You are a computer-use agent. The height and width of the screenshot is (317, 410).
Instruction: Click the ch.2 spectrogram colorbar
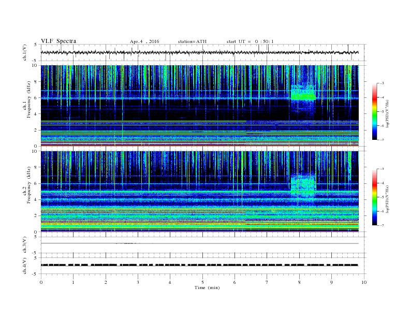click(x=374, y=197)
